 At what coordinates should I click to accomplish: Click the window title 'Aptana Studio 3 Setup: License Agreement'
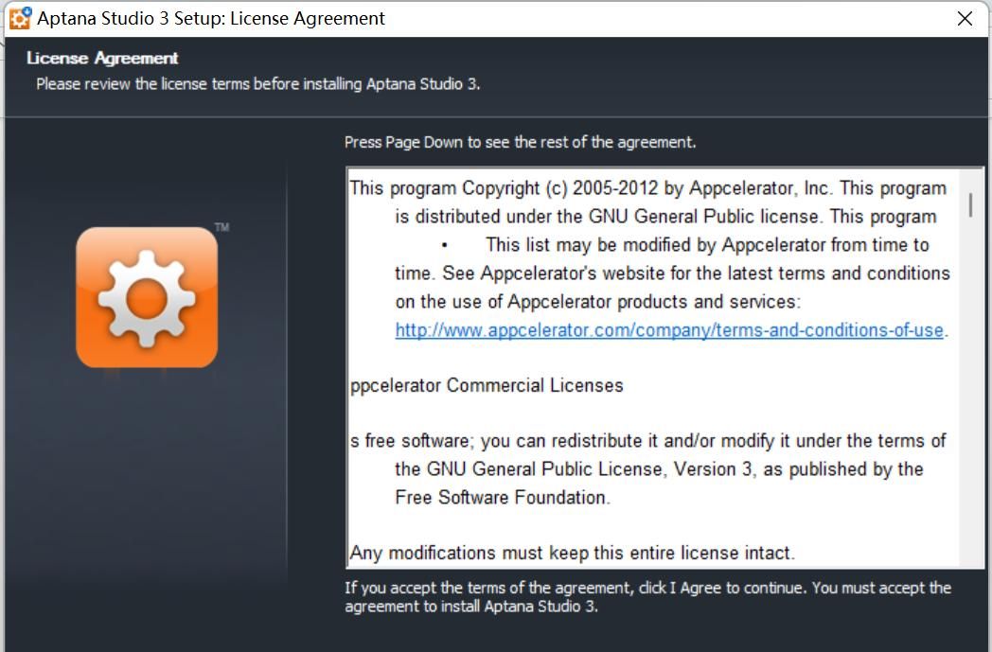click(x=211, y=18)
